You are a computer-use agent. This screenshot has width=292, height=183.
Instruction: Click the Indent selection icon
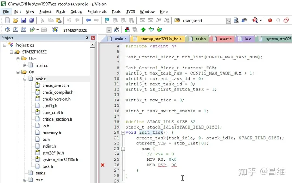[x=142, y=20]
